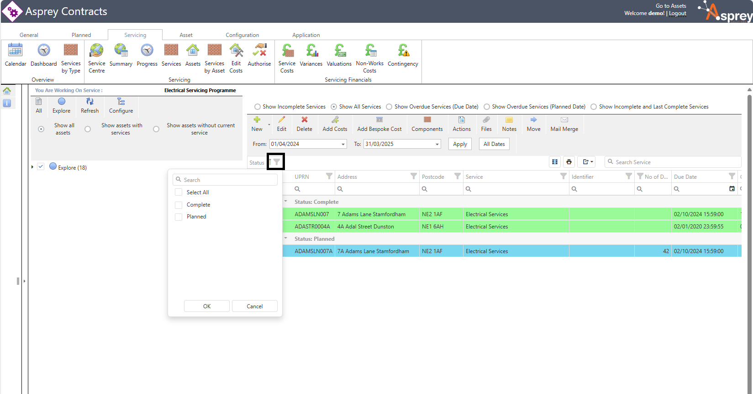
Task: Tick the Select All filter checkbox
Action: [179, 192]
